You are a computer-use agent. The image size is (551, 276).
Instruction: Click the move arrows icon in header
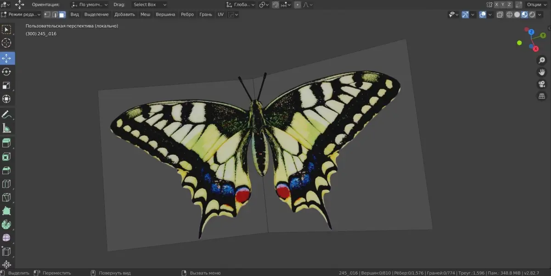(x=20, y=5)
